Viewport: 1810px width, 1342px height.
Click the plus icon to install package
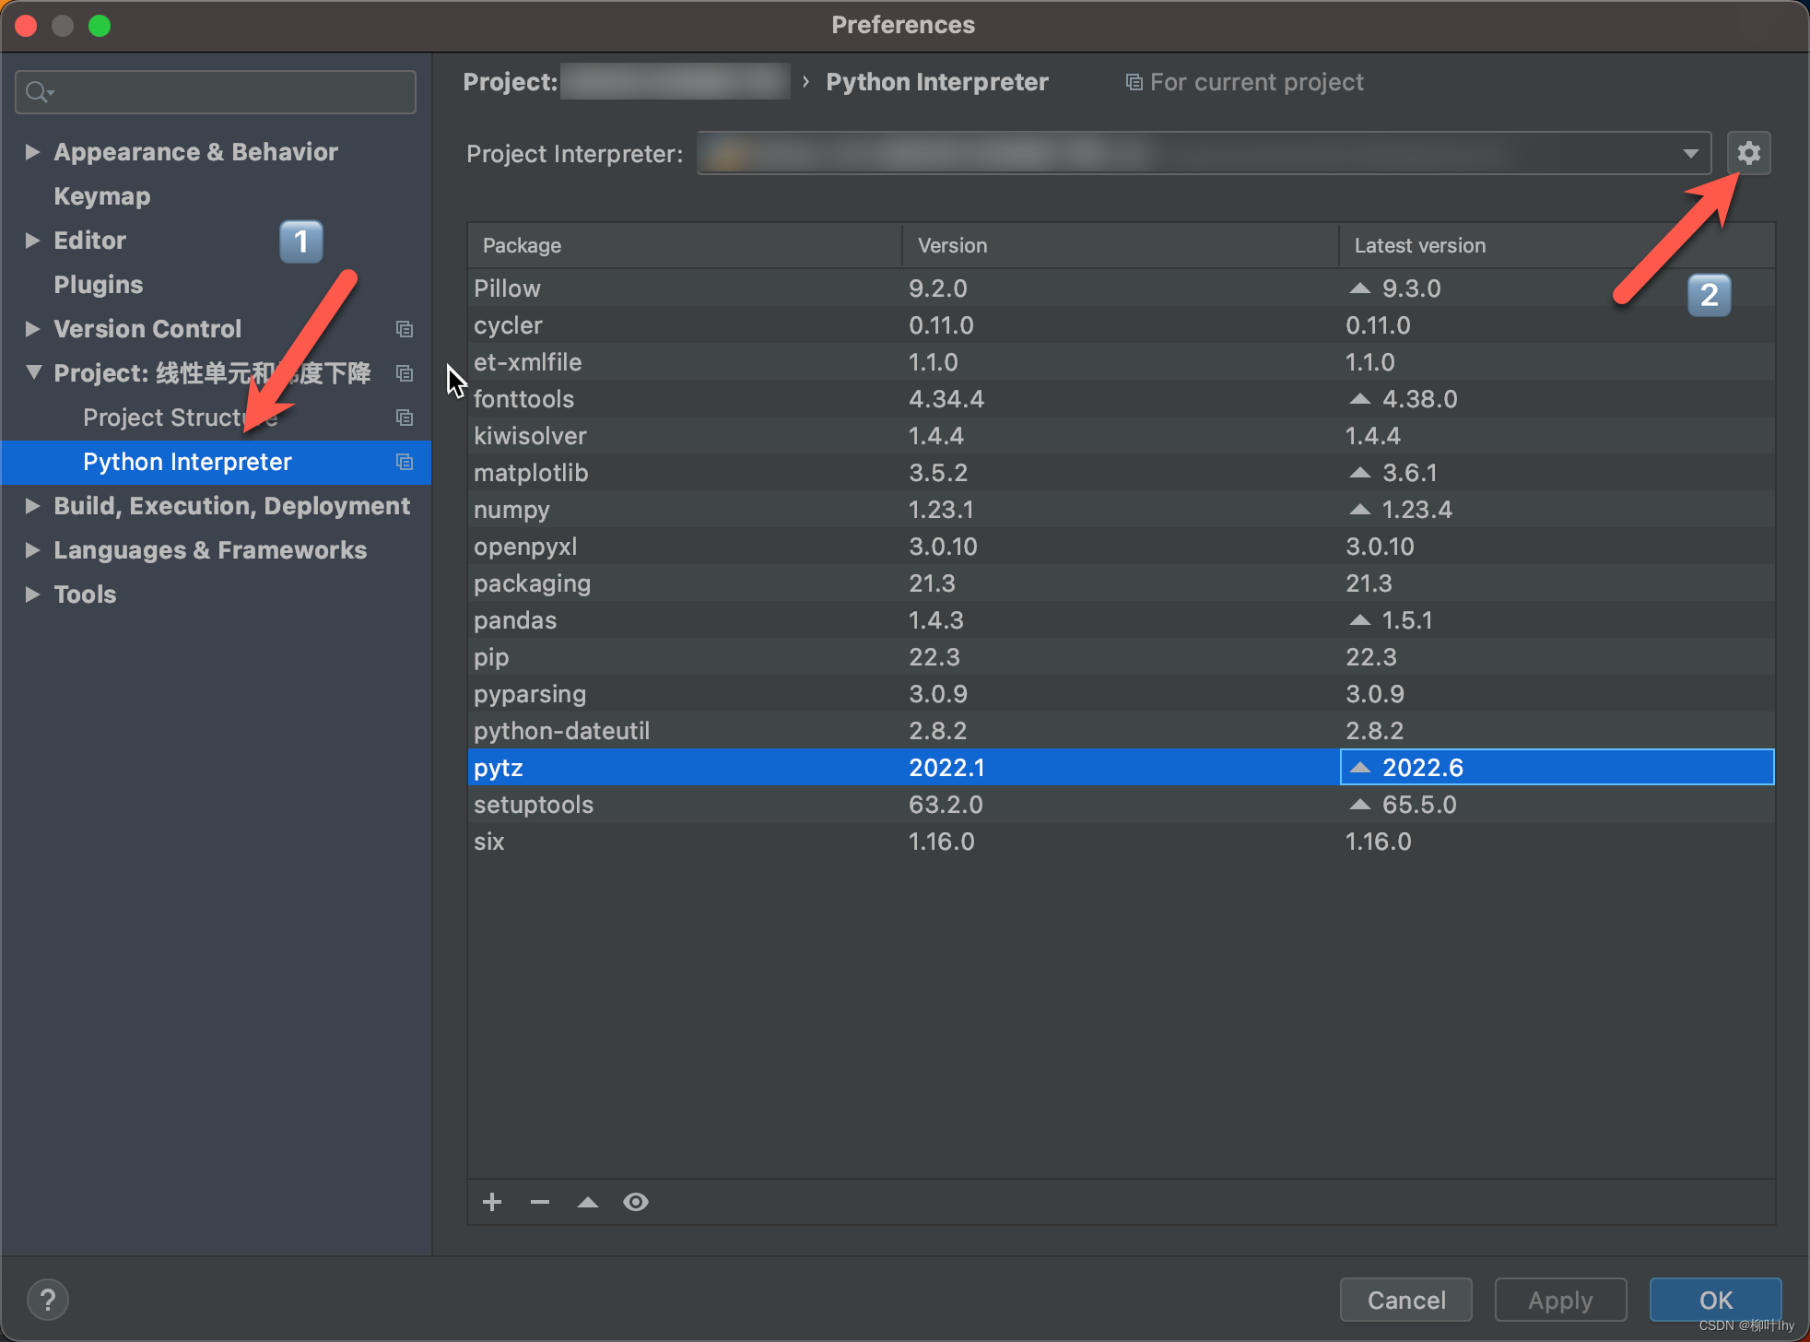[x=492, y=1202]
